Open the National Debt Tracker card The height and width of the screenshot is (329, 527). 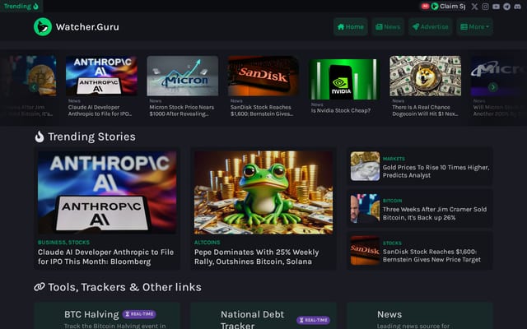(x=263, y=316)
